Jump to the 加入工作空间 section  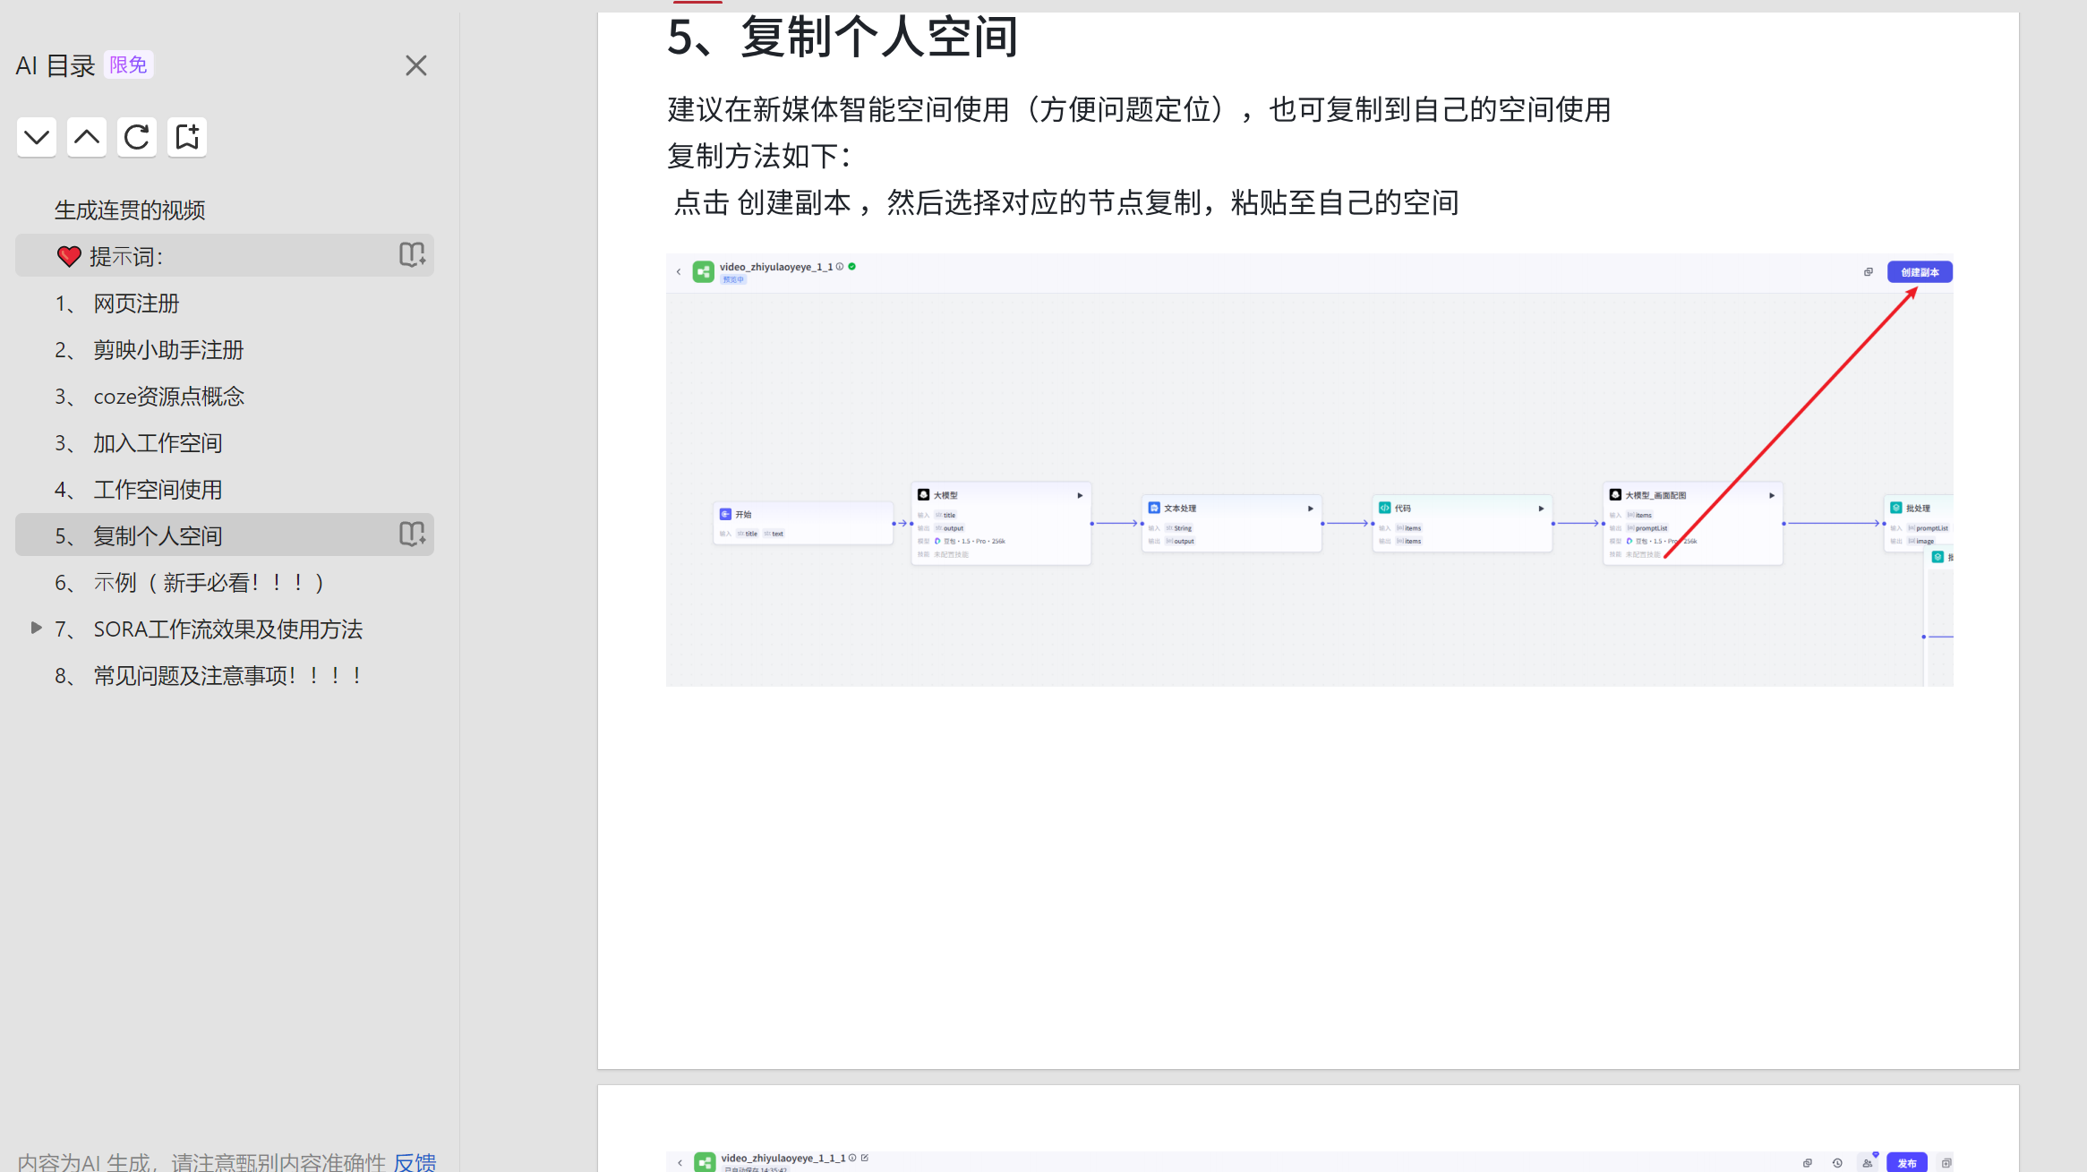[x=157, y=442]
